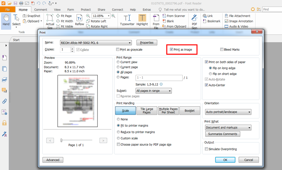The image size is (282, 170).
Task: Open the security lock panel in sidebar
Action: click(x=4, y=123)
